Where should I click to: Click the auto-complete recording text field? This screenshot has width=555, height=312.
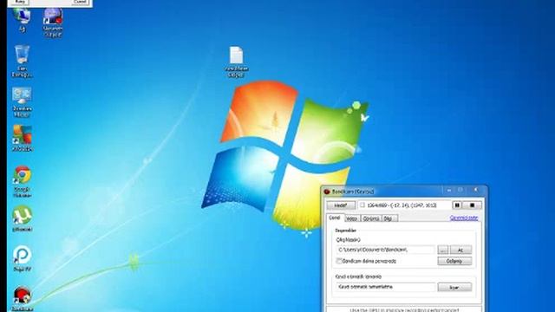(385, 287)
